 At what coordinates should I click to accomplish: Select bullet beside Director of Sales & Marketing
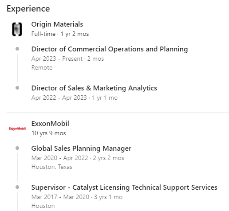(x=17, y=88)
